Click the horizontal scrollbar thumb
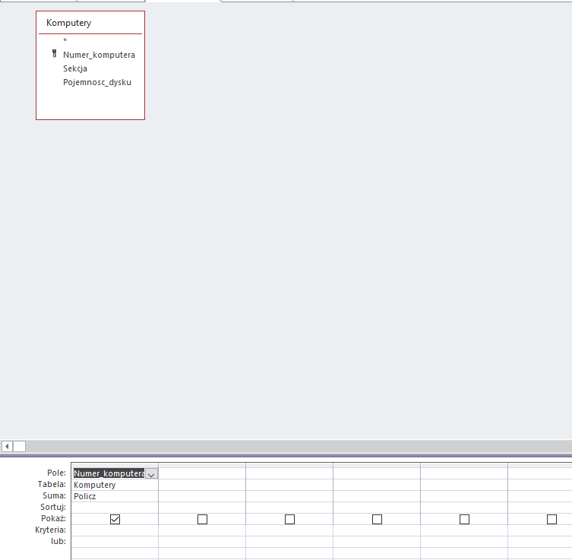 tap(19, 446)
